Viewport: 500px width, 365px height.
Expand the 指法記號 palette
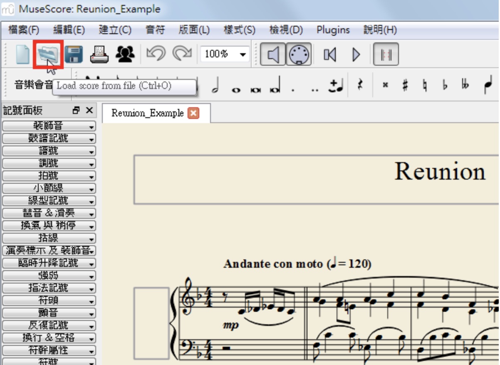(49, 288)
